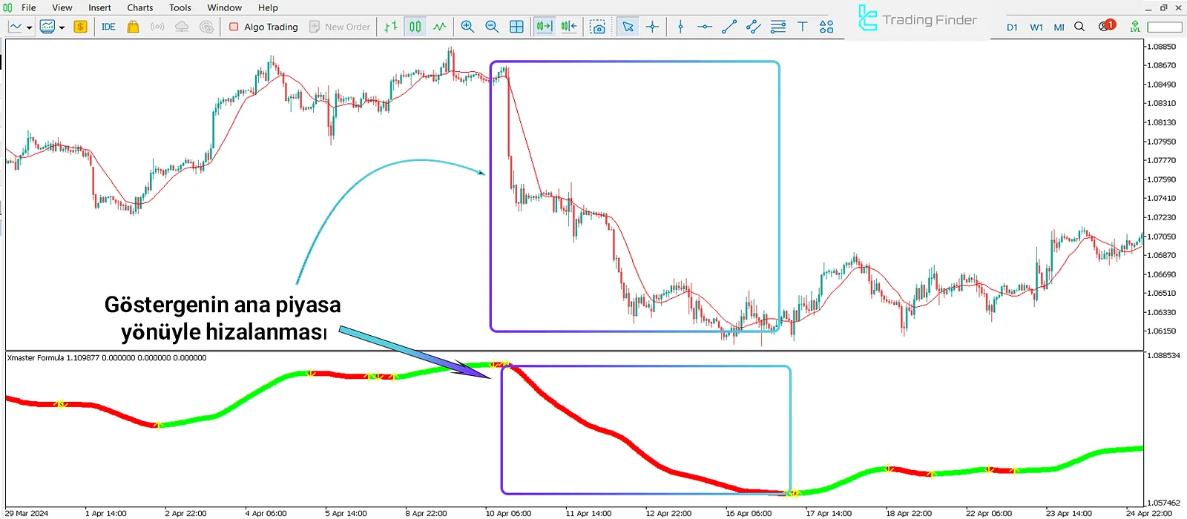Select the crosshair tool
The width and height of the screenshot is (1187, 519).
pos(652,27)
